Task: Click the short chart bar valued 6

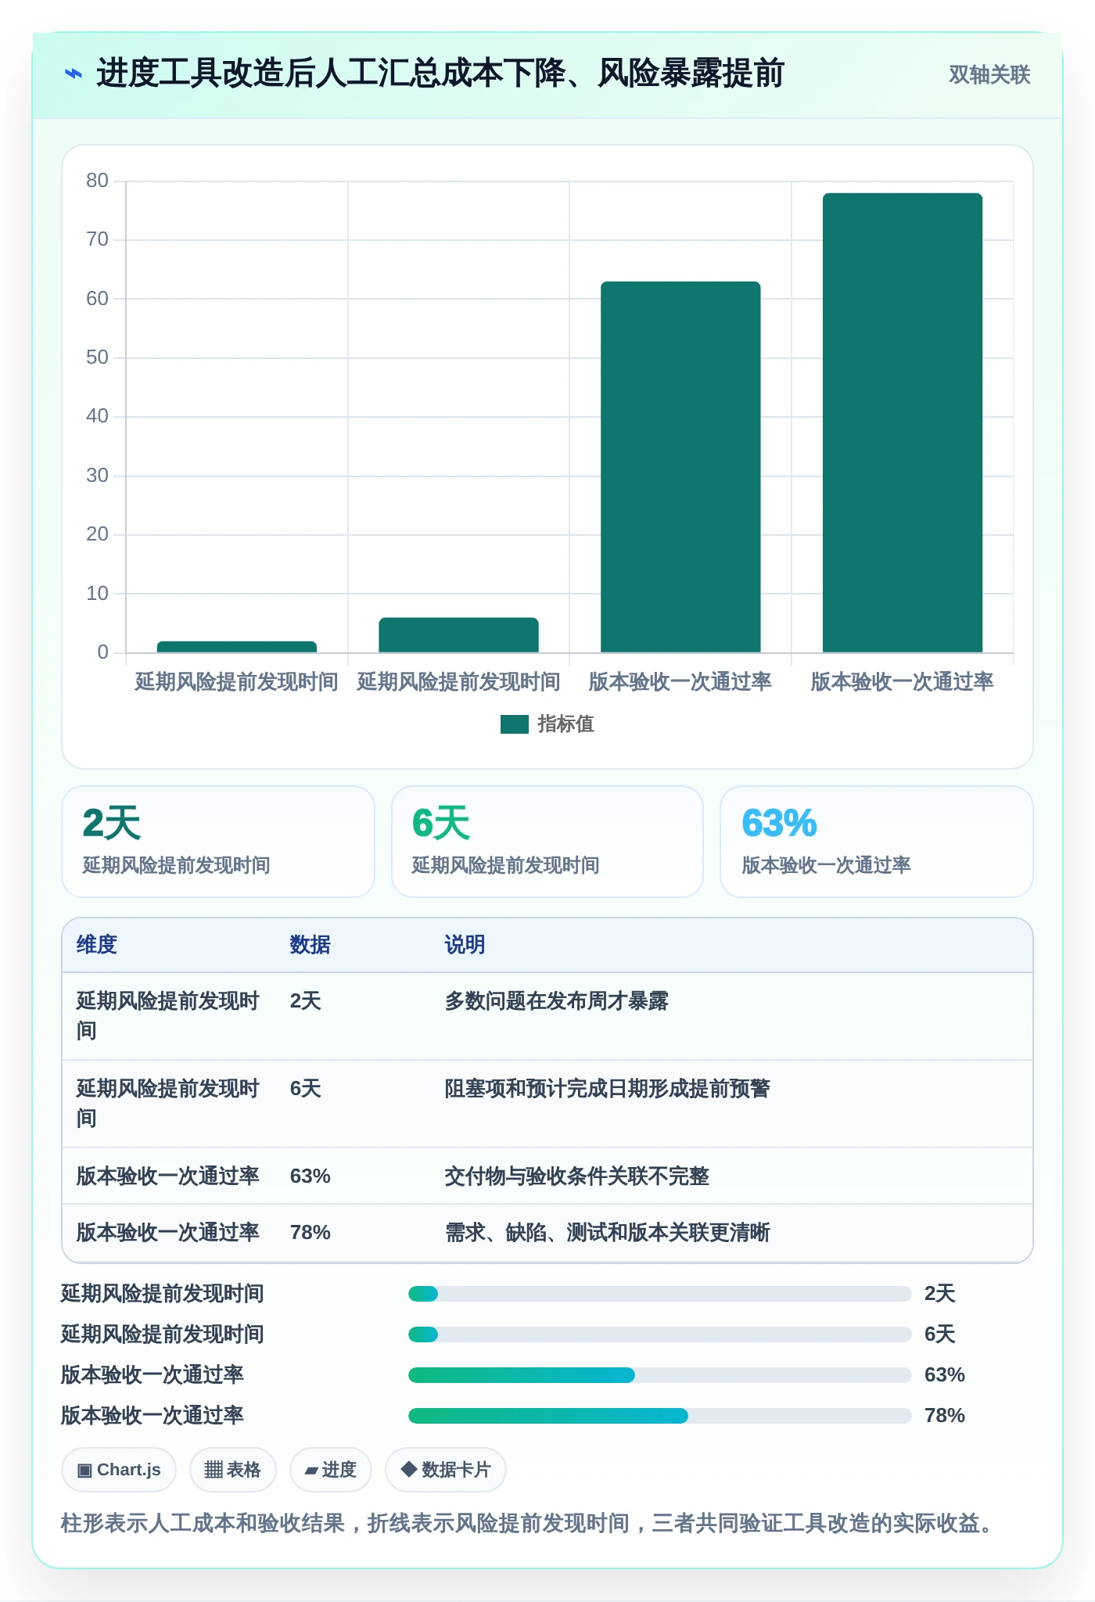Action: (458, 635)
